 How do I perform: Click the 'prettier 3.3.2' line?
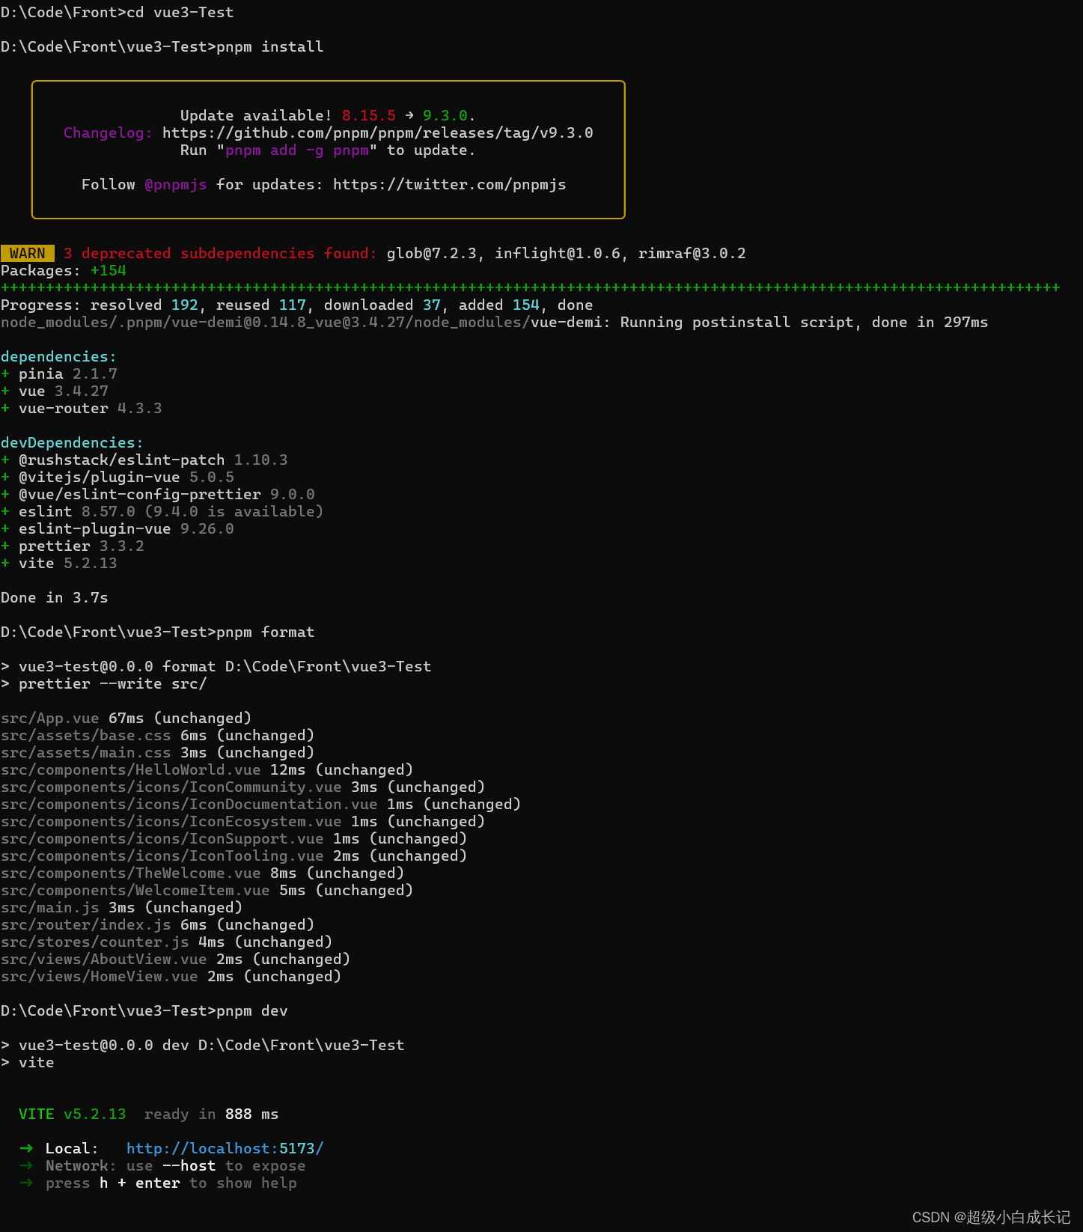[73, 546]
